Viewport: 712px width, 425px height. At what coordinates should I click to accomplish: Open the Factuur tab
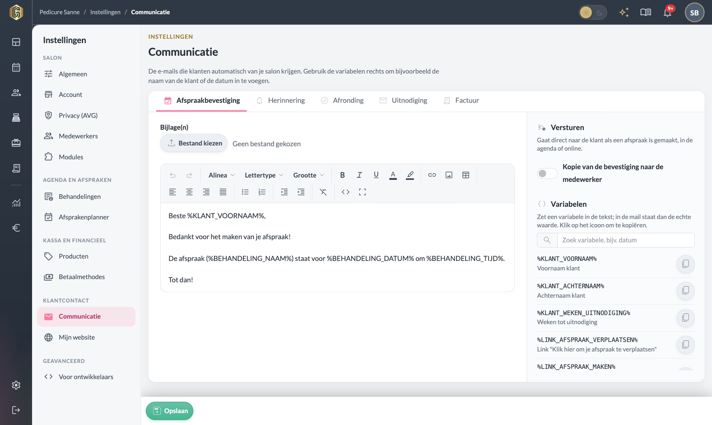461,100
